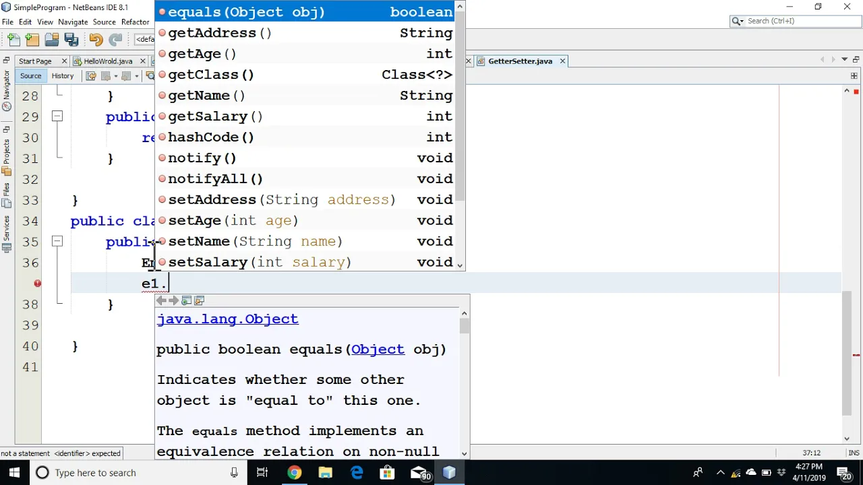Click the INS insert mode indicator
Viewport: 863px width, 485px height.
tap(854, 453)
